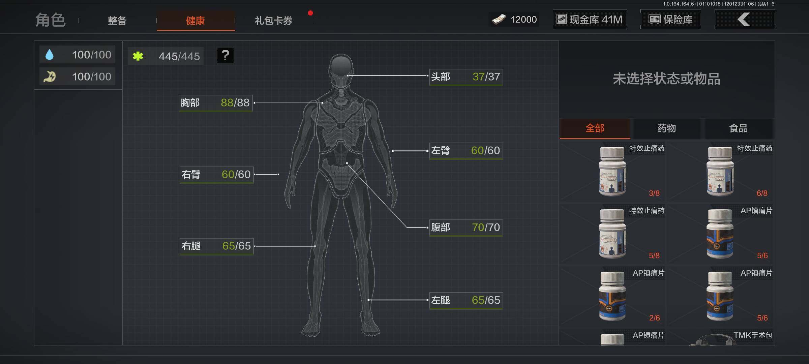Viewport: 809px width, 364px height.
Task: Click the green asterisk total health icon
Action: click(138, 56)
